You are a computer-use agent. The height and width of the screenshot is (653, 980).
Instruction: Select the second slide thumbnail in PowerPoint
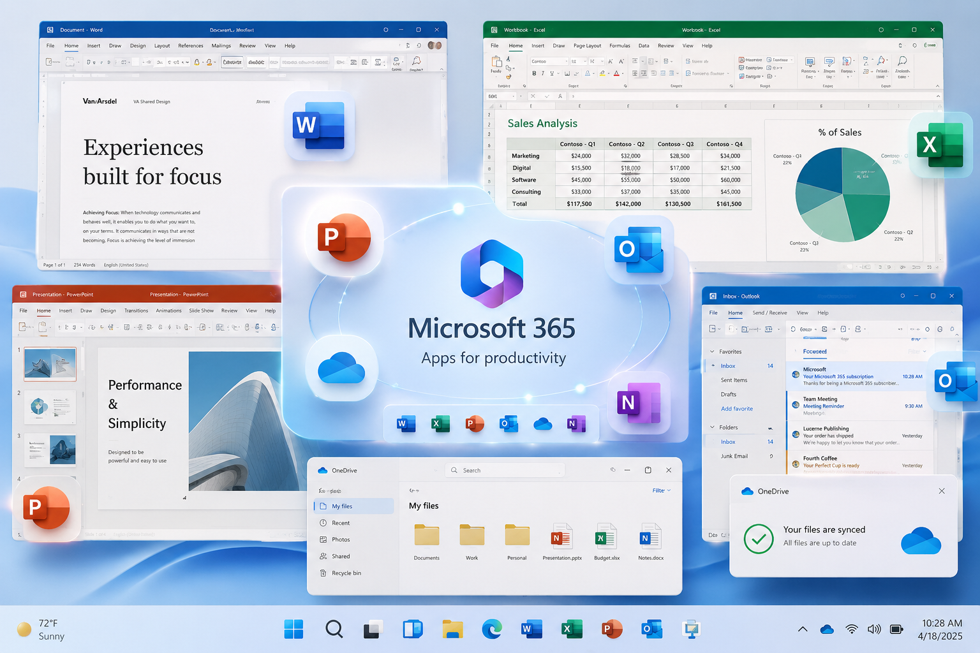pos(50,407)
